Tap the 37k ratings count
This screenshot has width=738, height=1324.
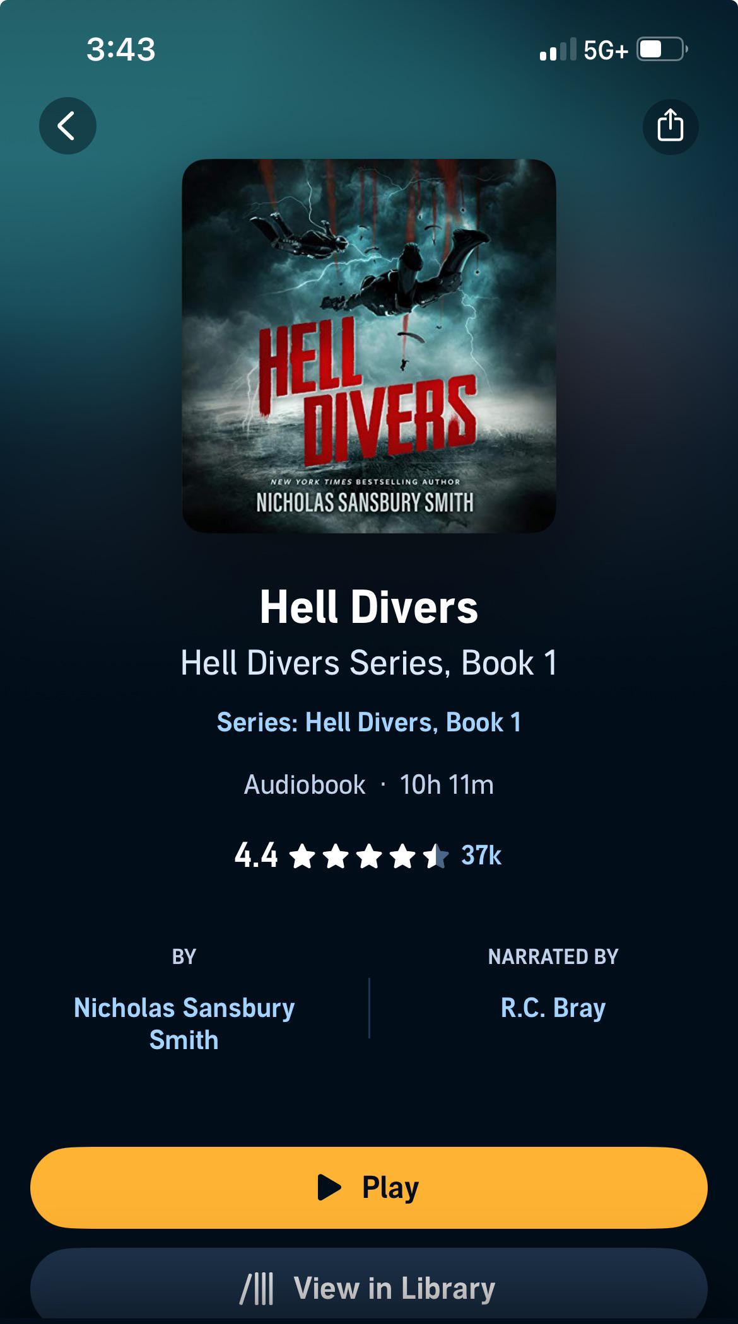tap(481, 856)
